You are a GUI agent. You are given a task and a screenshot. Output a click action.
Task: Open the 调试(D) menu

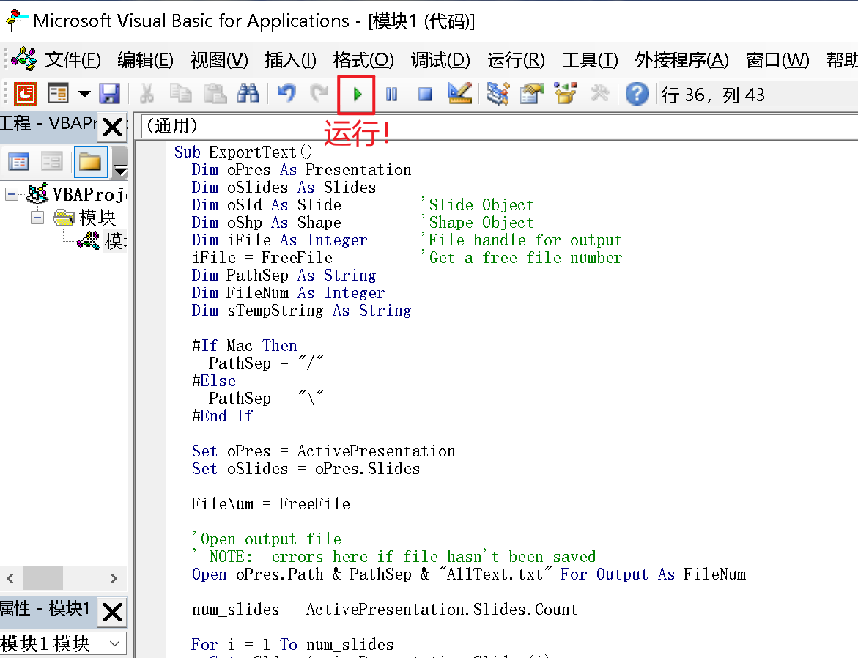[440, 59]
